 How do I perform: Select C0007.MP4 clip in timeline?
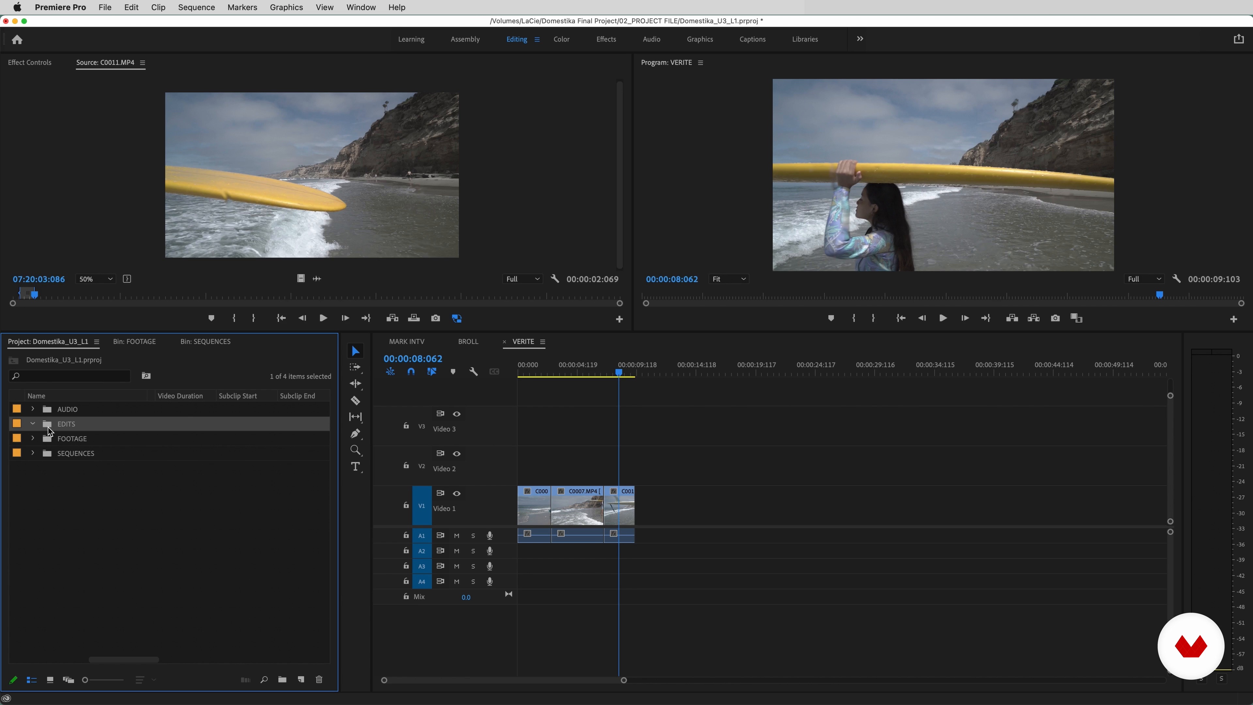click(577, 506)
